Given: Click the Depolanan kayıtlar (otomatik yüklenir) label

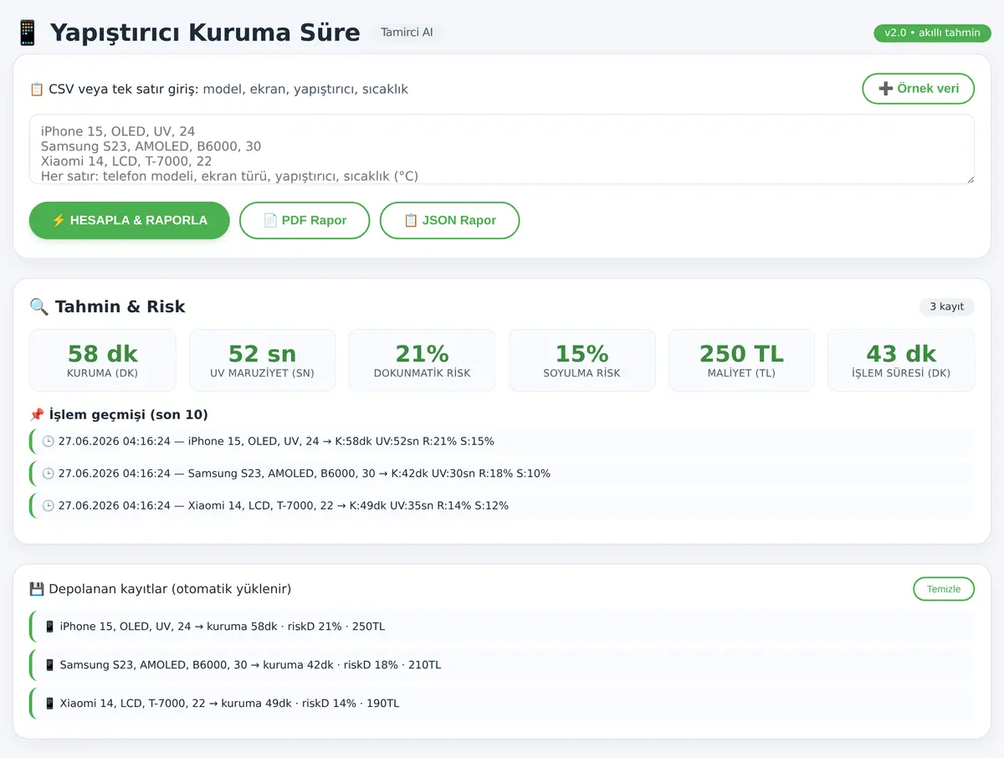Looking at the screenshot, I should pos(170,589).
